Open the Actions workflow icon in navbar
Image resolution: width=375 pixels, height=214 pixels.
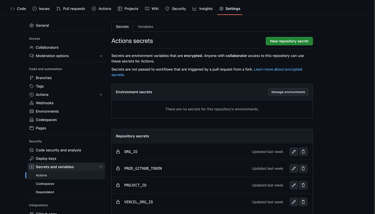(x=93, y=8)
